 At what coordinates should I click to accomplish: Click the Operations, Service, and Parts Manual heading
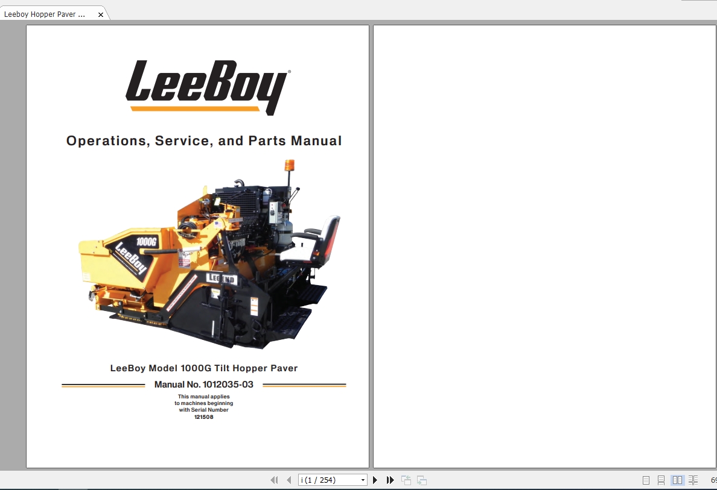(204, 141)
